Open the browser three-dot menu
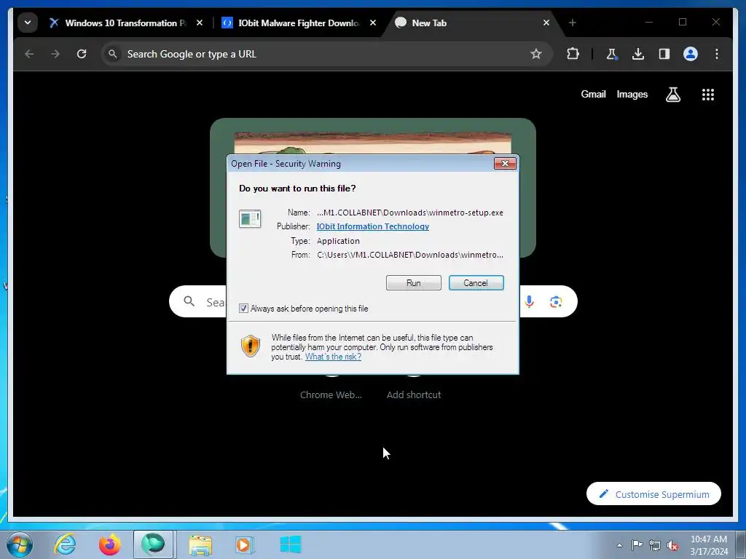 click(717, 54)
